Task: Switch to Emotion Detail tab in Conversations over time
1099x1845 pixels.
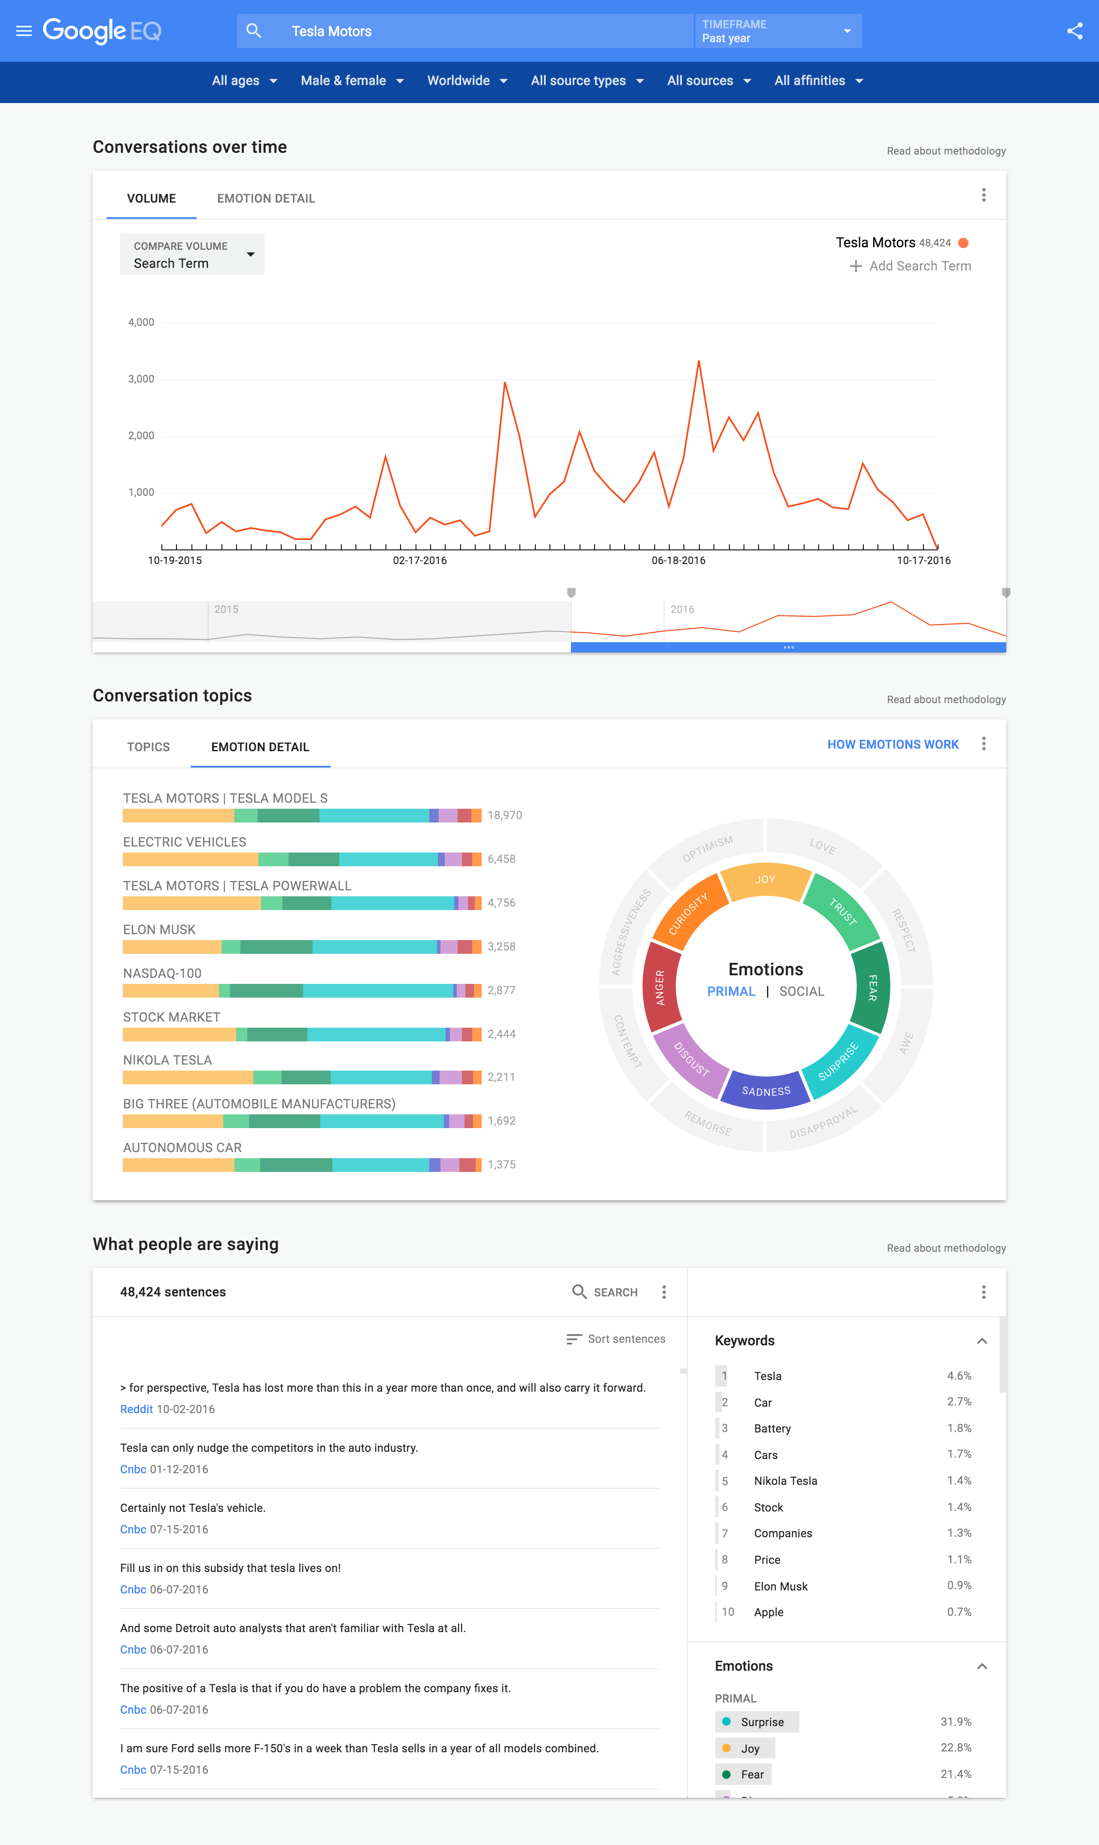Action: [x=266, y=198]
